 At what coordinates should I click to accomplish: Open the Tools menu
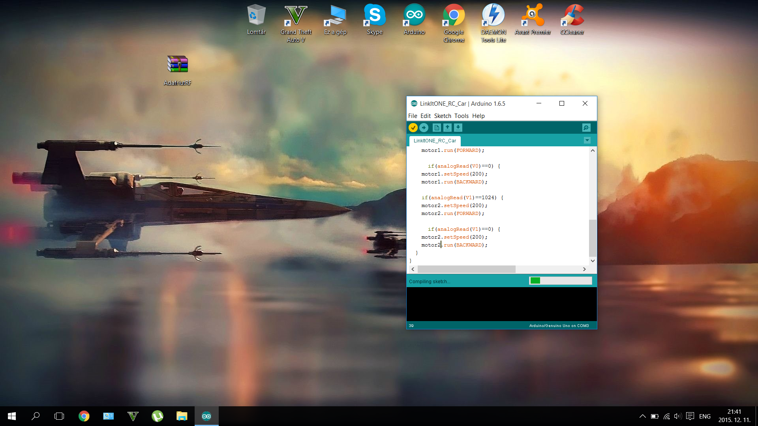pyautogui.click(x=461, y=116)
